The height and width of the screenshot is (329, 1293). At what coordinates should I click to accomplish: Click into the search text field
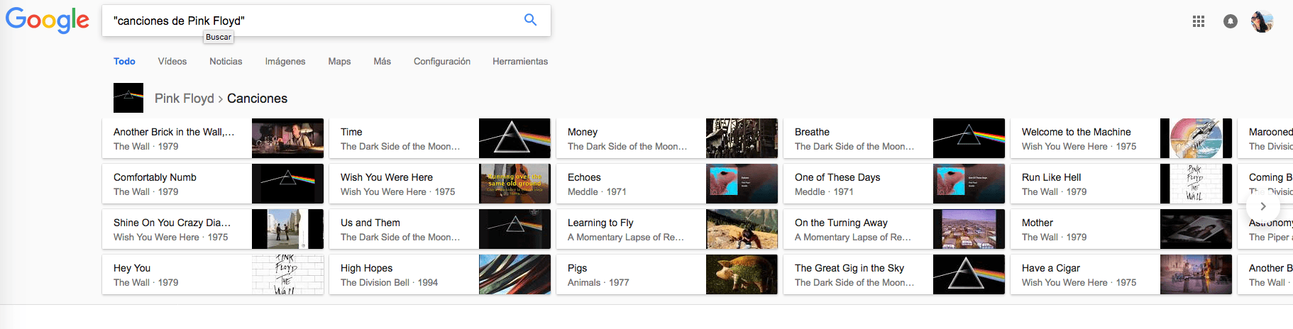(312, 21)
